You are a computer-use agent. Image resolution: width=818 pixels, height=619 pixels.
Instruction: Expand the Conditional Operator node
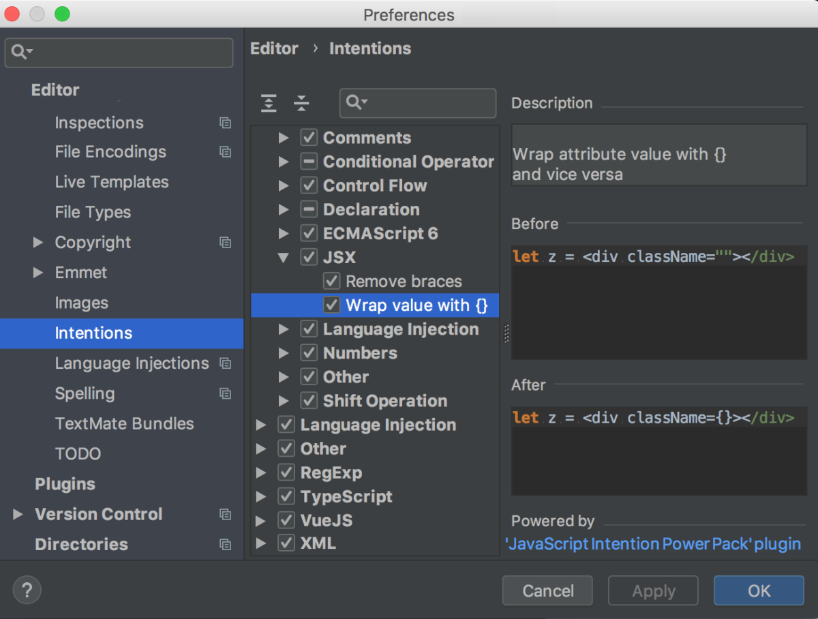284,162
